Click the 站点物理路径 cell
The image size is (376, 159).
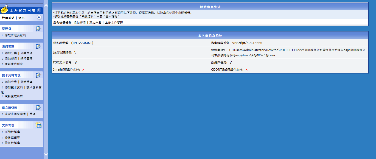click(x=131, y=52)
